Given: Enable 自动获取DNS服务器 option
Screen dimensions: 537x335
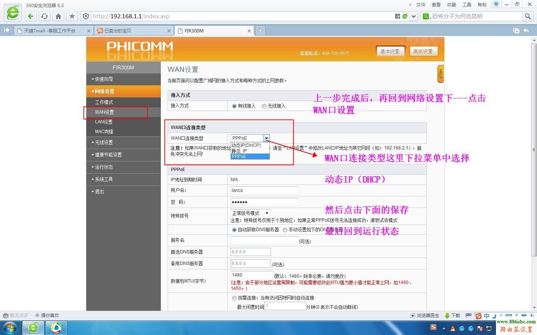Looking at the screenshot, I should click(234, 230).
